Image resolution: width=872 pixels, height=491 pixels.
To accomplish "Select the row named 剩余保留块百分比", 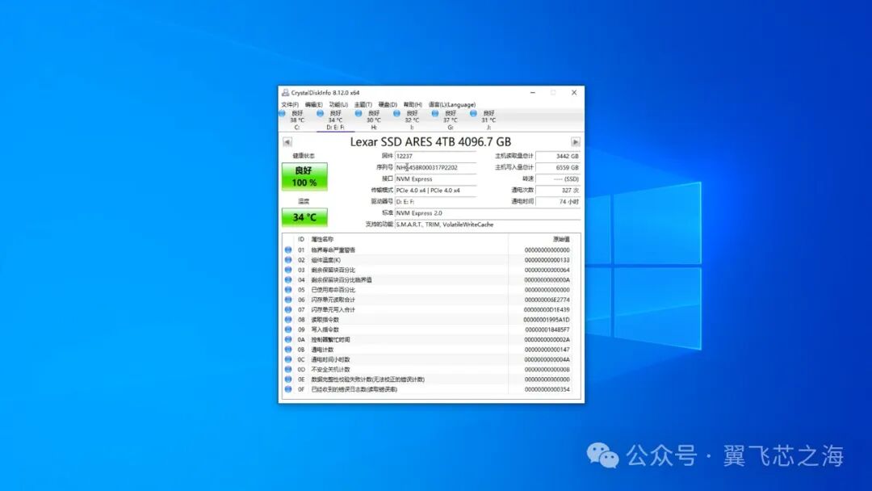I will (x=431, y=271).
